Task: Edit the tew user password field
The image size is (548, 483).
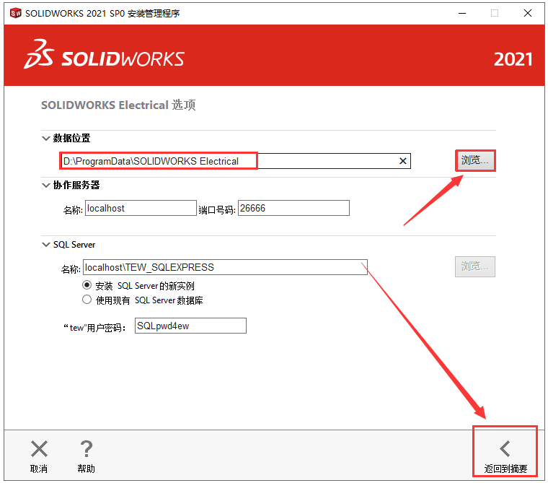Action: (x=190, y=326)
